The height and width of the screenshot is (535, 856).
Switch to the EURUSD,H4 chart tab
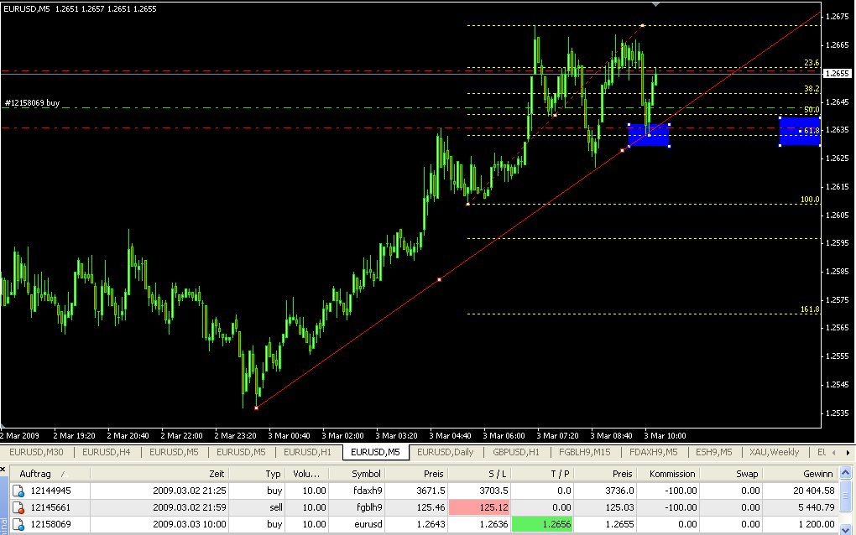click(x=106, y=452)
